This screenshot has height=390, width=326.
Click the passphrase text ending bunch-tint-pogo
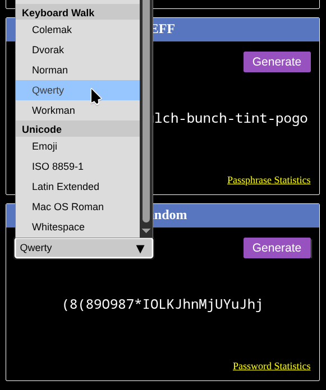pos(231,118)
